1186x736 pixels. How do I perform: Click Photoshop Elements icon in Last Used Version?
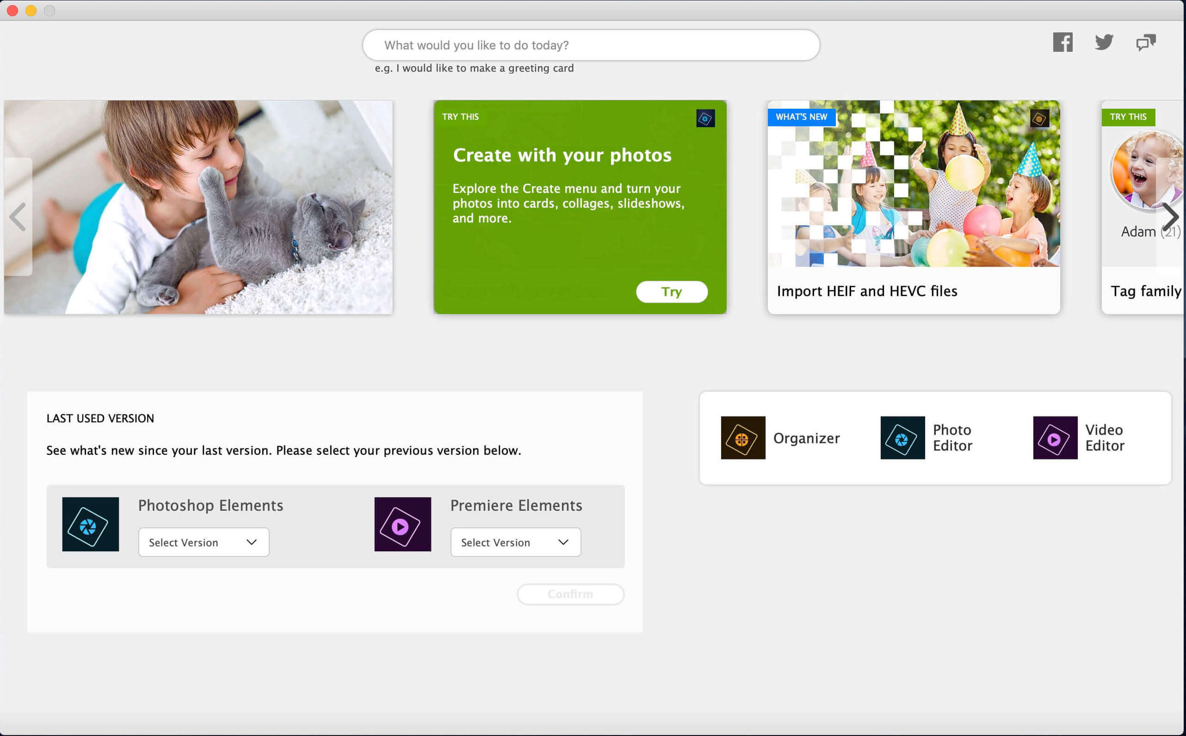[x=91, y=524]
